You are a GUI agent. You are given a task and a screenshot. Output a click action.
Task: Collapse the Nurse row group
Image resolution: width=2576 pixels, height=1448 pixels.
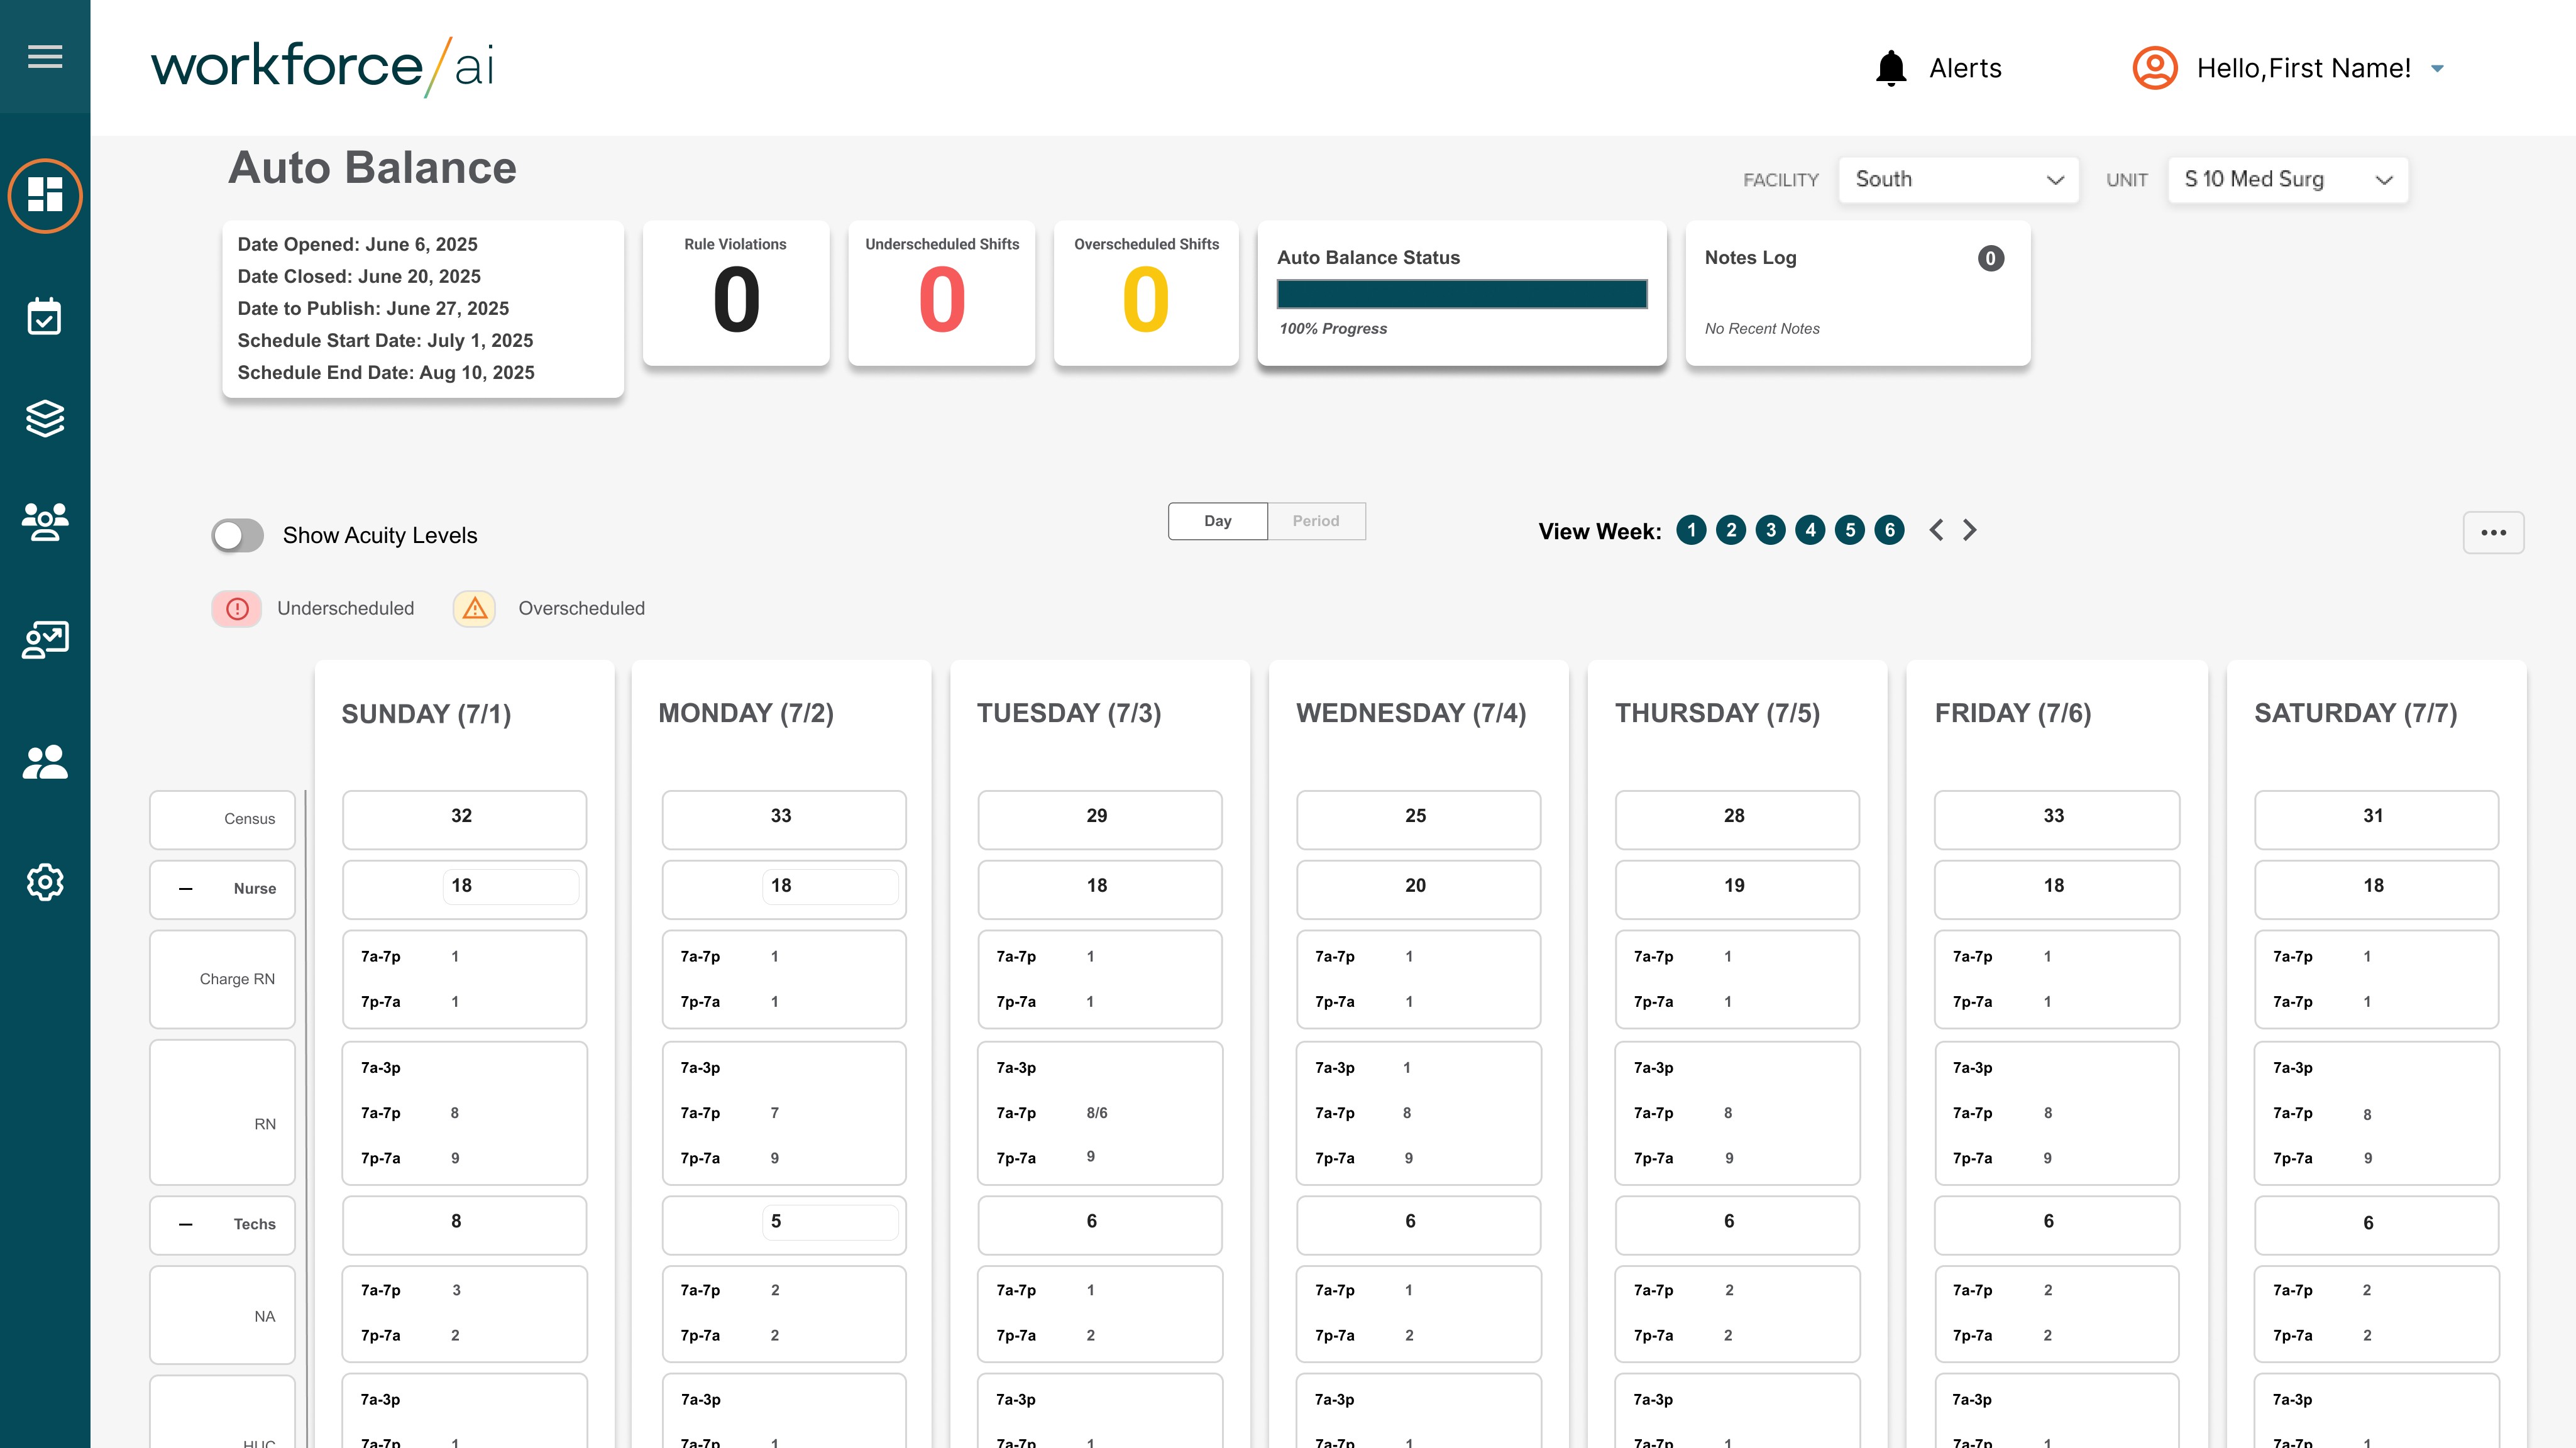186,889
